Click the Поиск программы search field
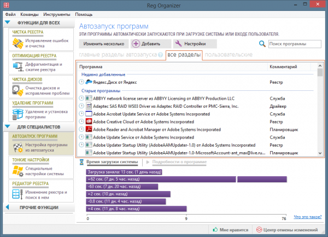 tap(295, 44)
